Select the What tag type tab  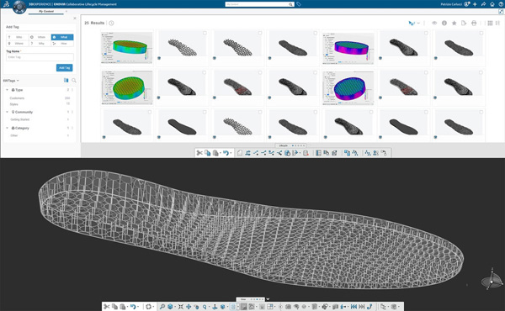tap(62, 37)
